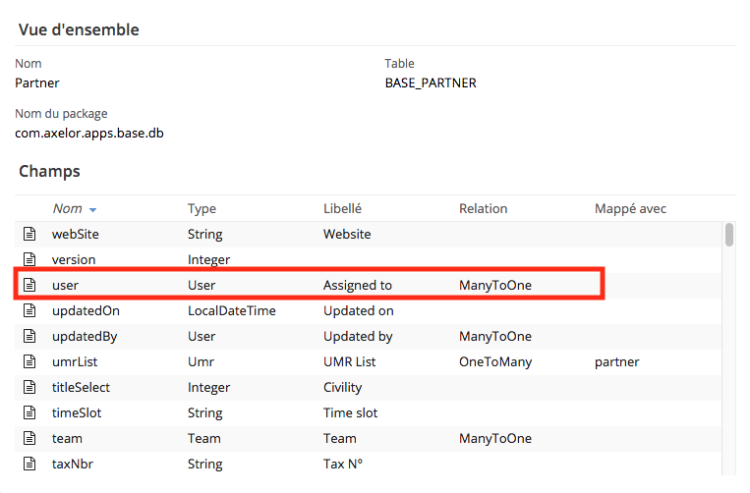Viewport: 750px width, 493px height.
Task: Click the document icon beside umrList
Action: pyautogui.click(x=29, y=361)
